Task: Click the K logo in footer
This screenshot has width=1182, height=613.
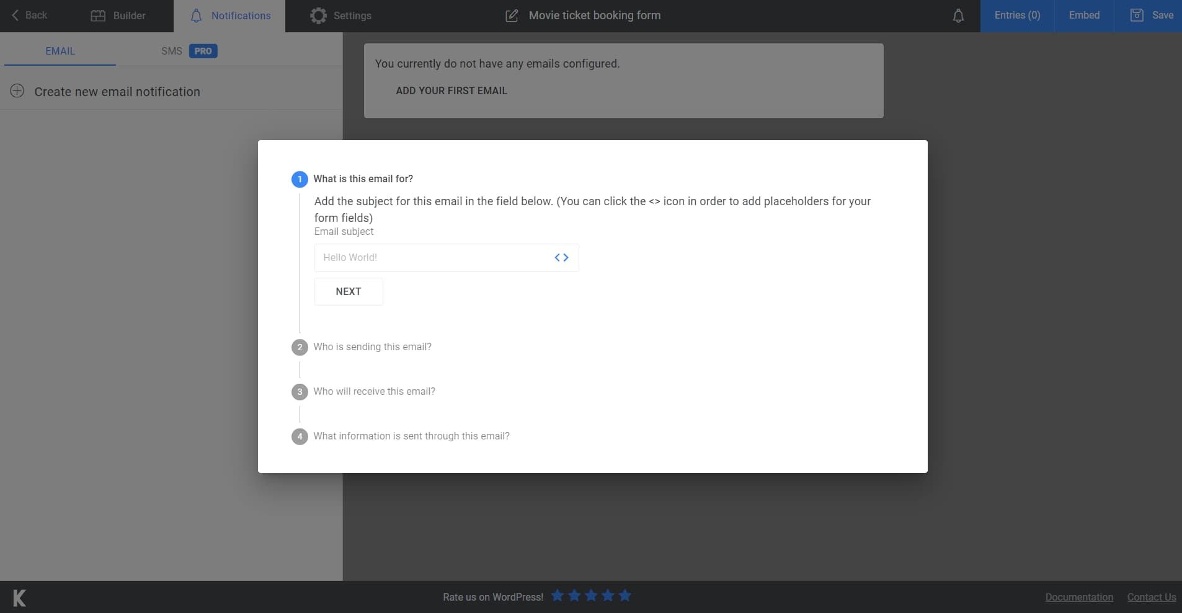Action: (18, 597)
